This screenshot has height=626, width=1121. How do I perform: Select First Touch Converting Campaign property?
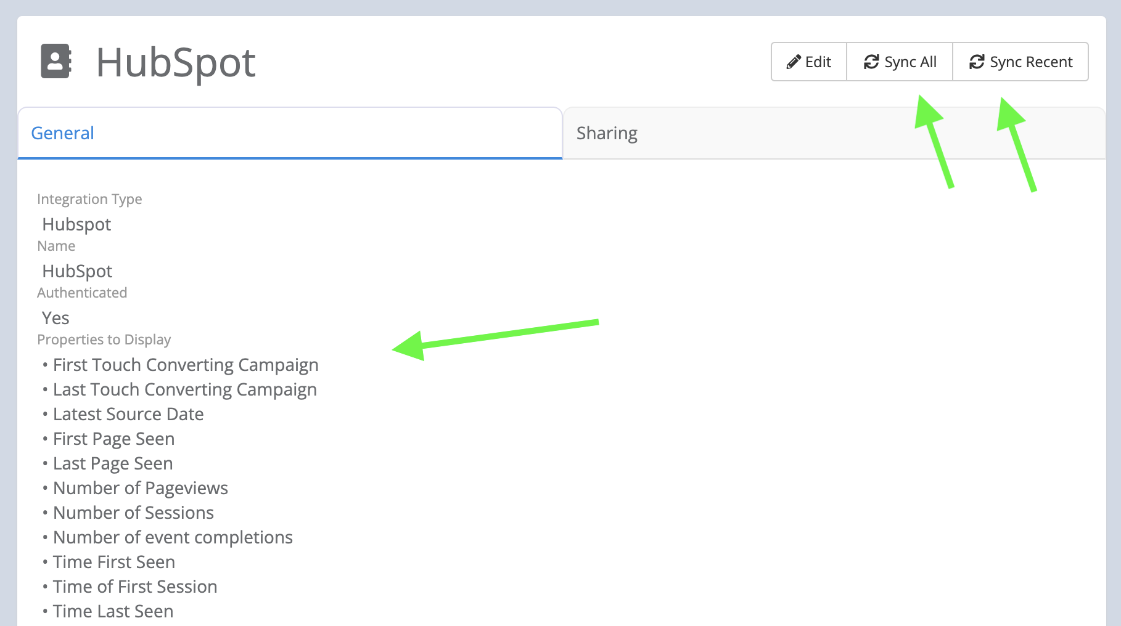pos(186,365)
